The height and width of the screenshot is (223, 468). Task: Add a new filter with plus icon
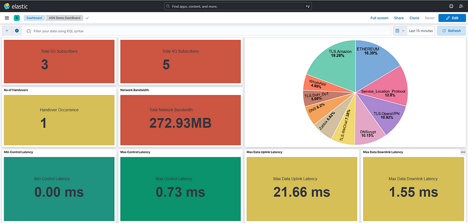17,30
